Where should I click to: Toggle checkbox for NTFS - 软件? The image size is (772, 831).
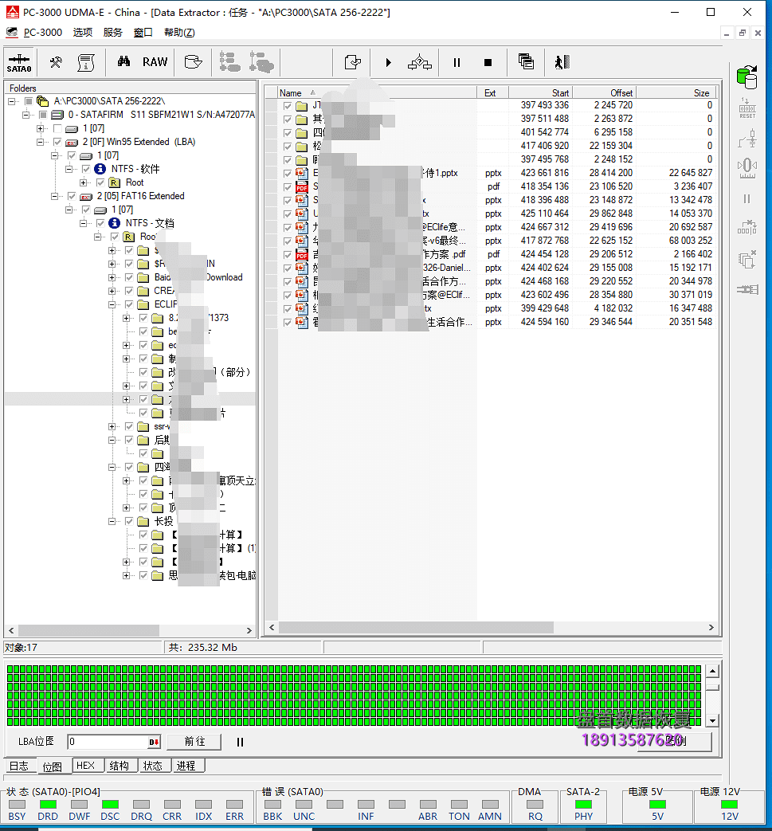coord(86,169)
